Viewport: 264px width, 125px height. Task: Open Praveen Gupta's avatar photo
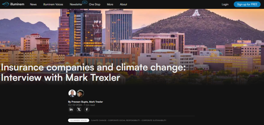pos(72,93)
